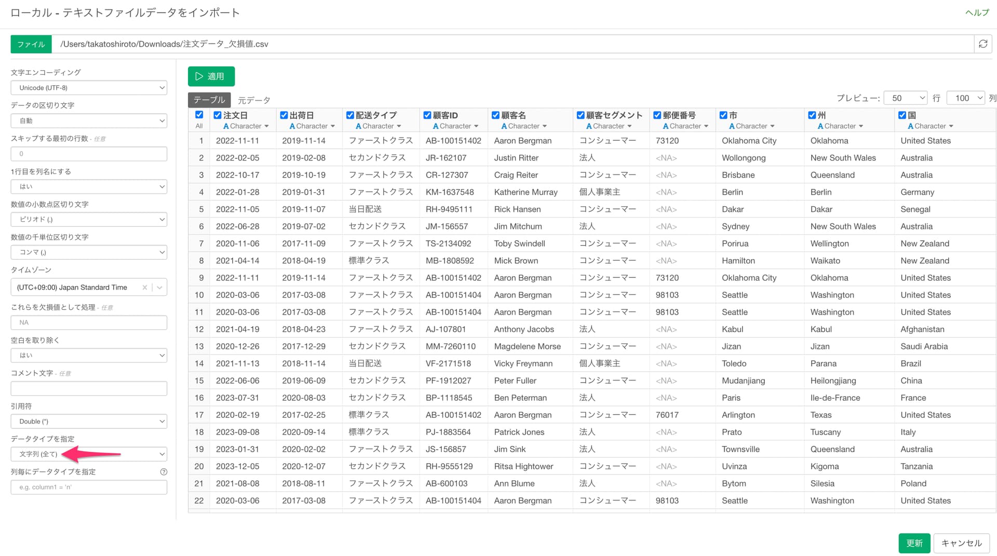997x556 pixels.
Task: Change the preview row count dropdown
Action: (906, 98)
